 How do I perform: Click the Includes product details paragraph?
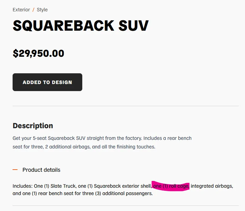123,190
